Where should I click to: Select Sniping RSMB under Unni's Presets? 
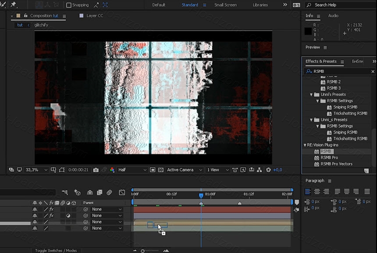[x=345, y=107]
